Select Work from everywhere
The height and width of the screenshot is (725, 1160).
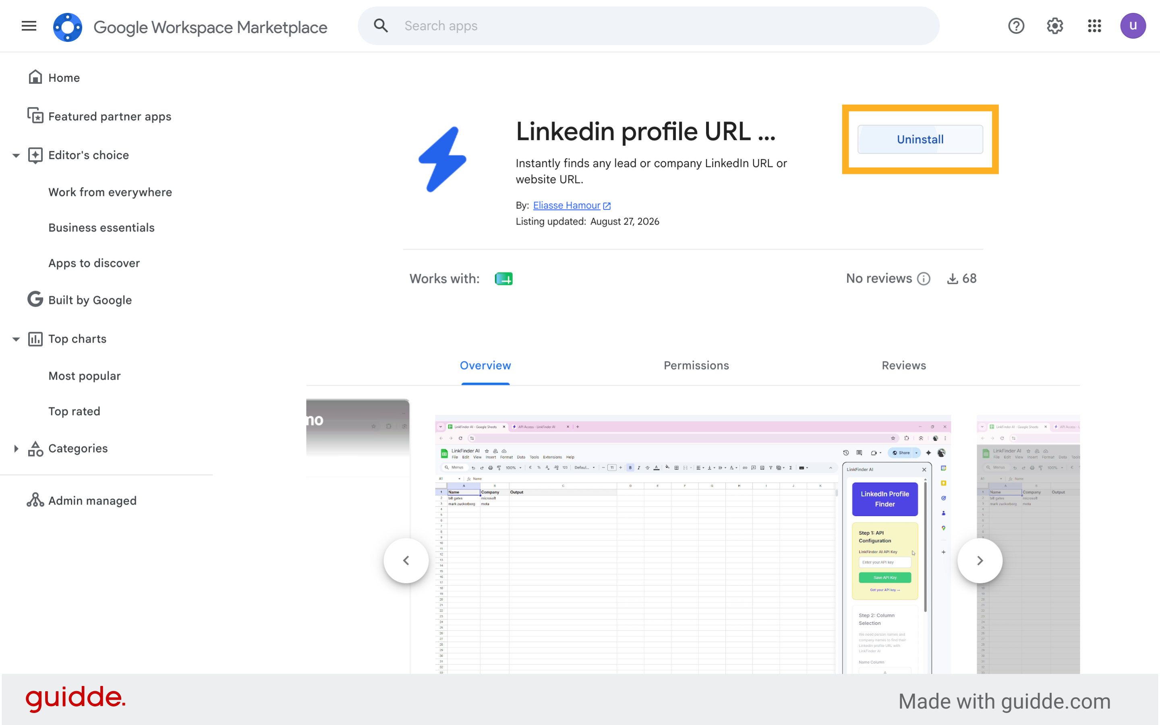pos(110,192)
